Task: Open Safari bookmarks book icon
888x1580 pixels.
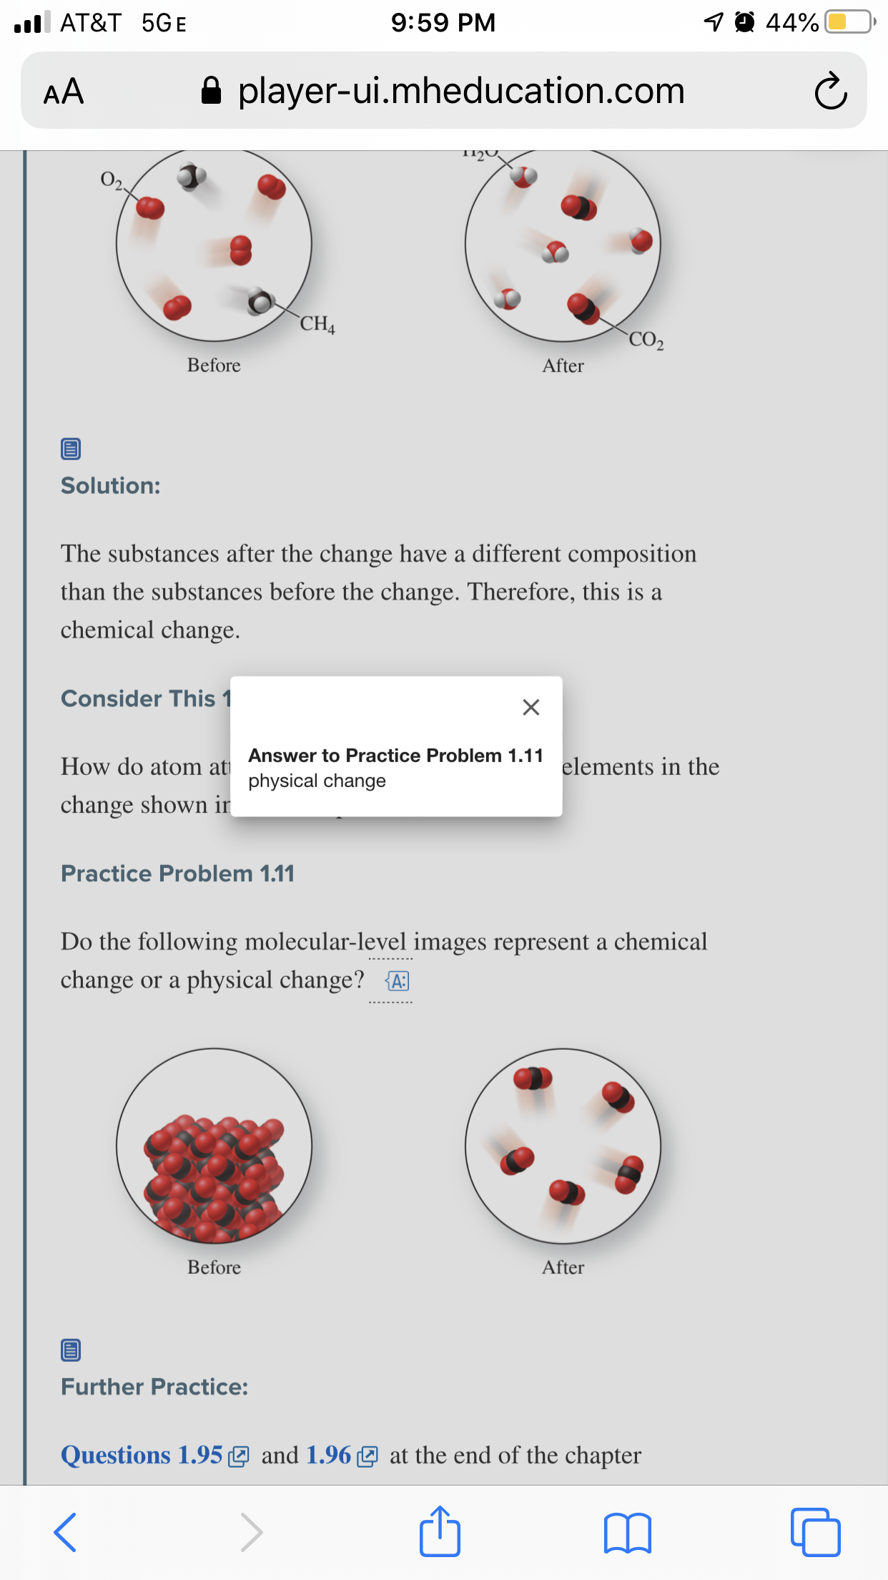Action: [627, 1533]
